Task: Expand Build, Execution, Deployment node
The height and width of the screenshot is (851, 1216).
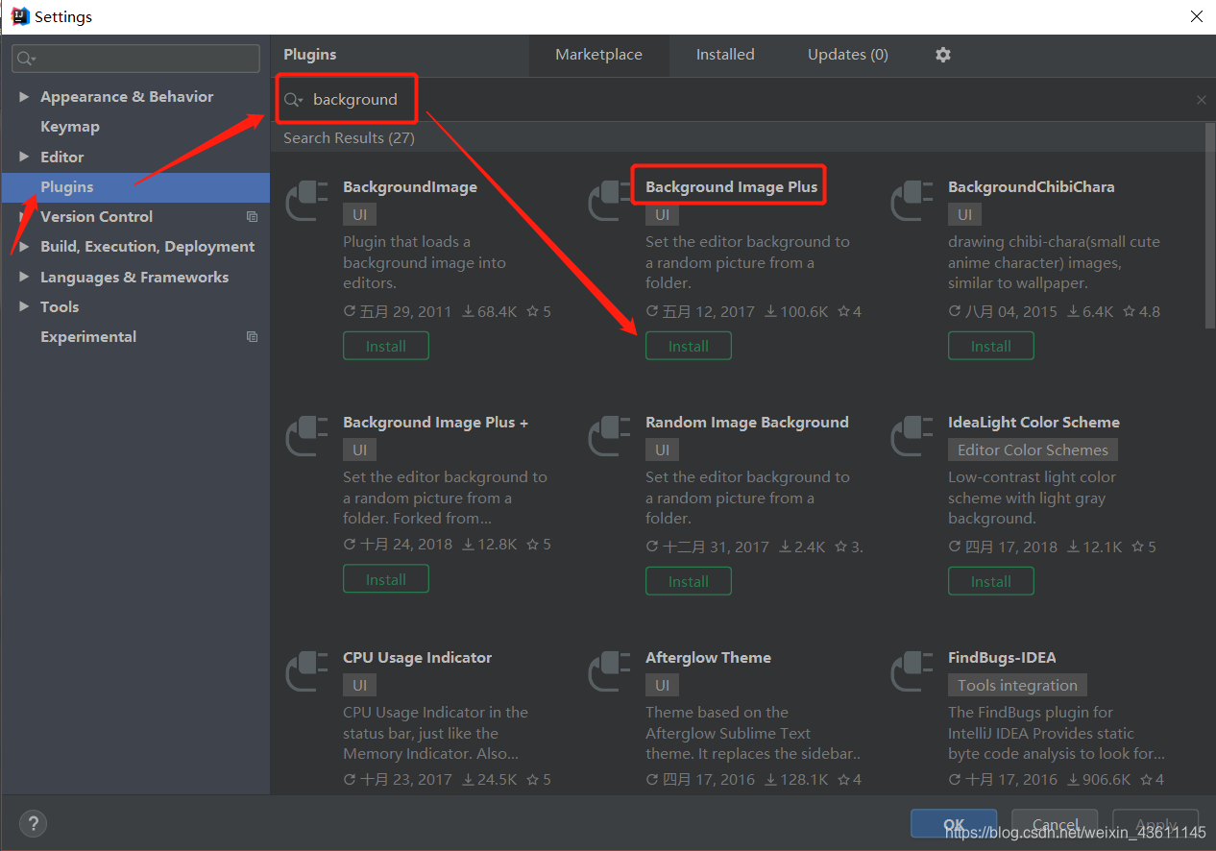Action: 24,247
